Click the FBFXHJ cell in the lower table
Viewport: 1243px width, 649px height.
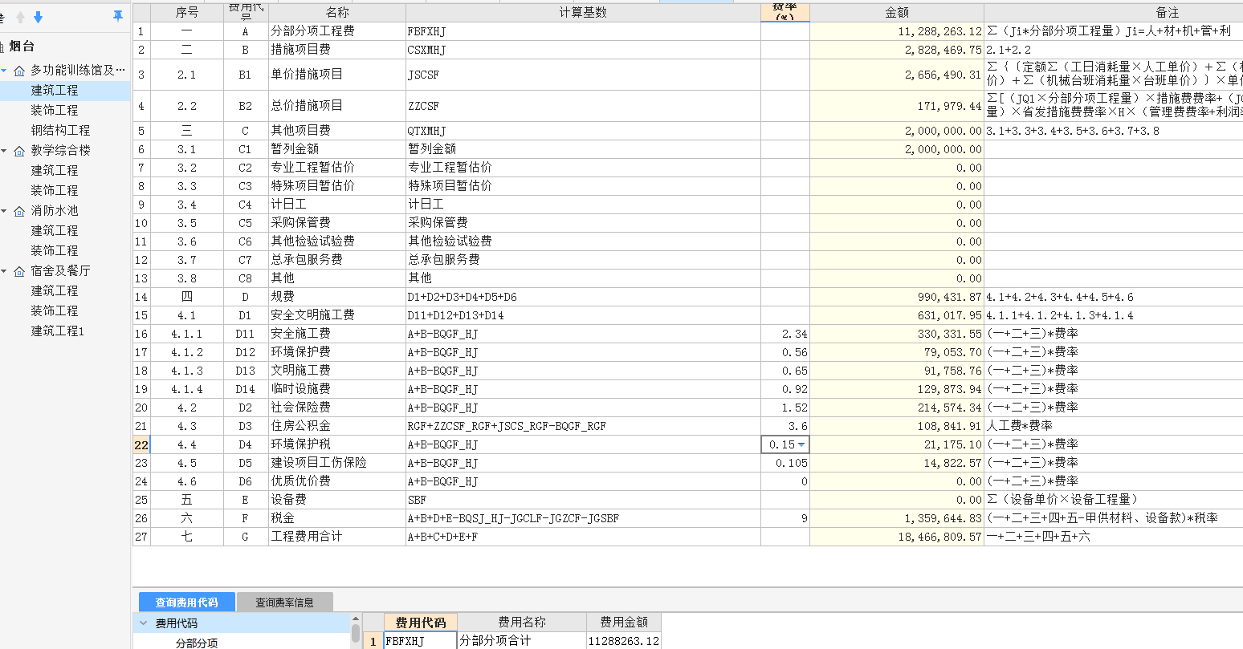click(x=421, y=641)
